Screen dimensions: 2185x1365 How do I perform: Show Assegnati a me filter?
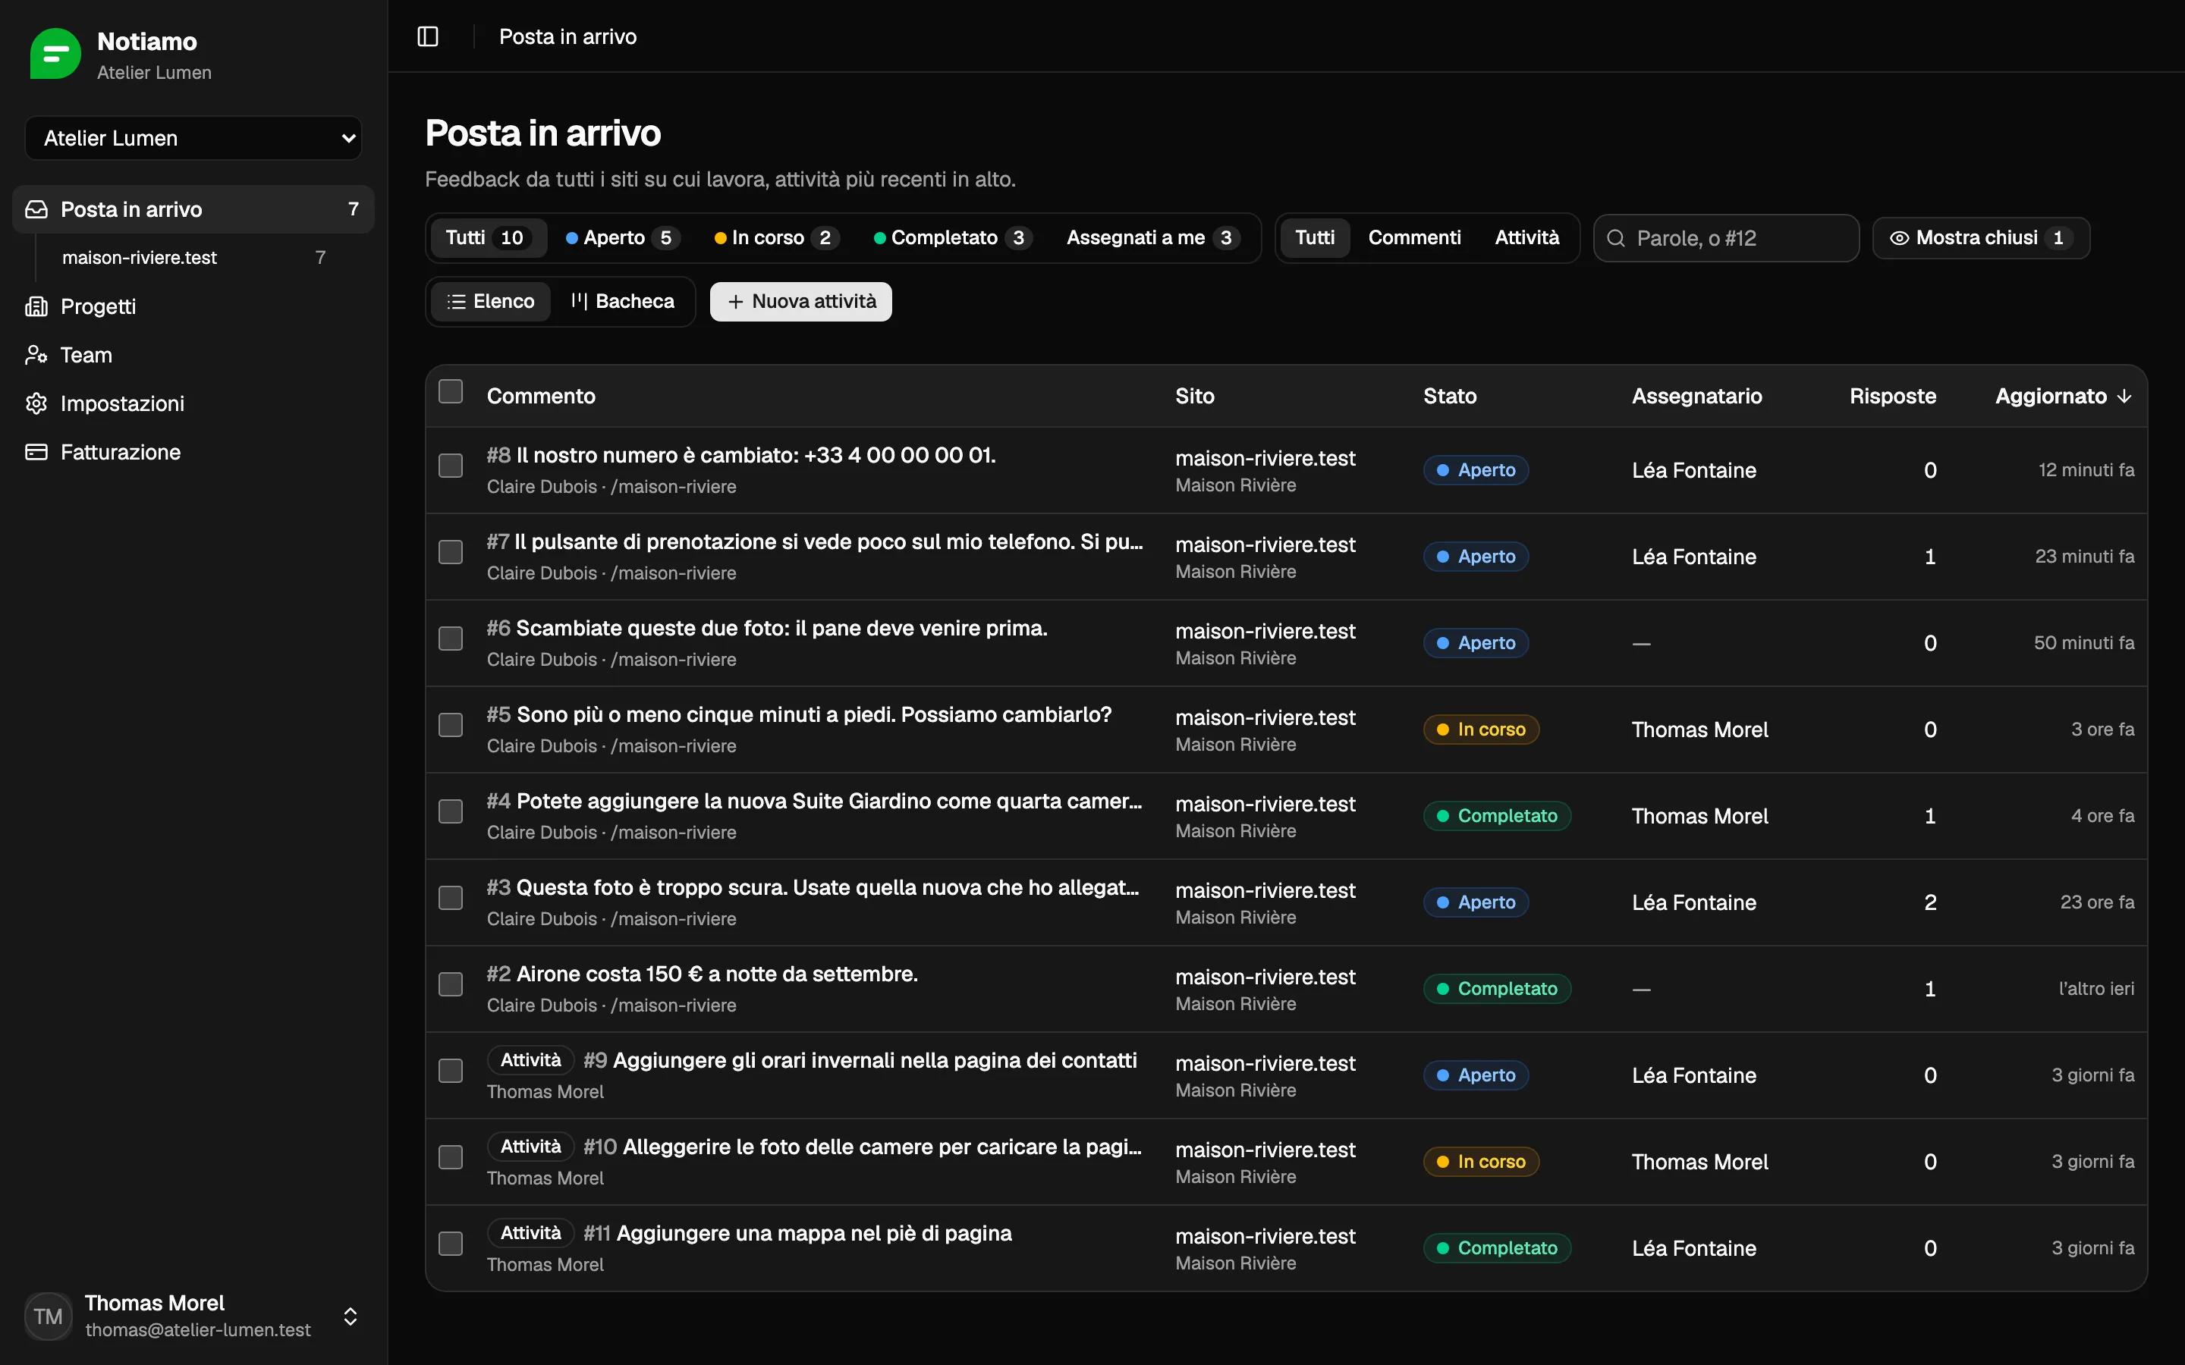click(x=1153, y=237)
